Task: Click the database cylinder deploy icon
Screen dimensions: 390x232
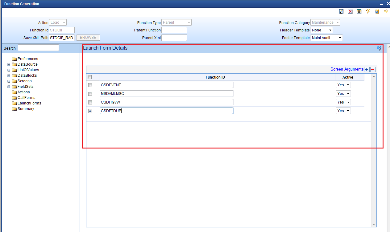Action: click(377, 11)
